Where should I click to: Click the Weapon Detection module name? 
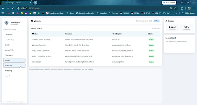(39, 45)
